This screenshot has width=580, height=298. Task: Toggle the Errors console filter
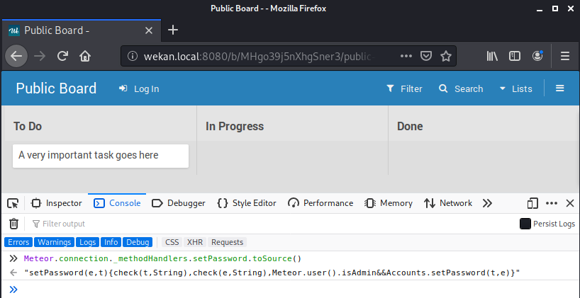[x=18, y=242]
